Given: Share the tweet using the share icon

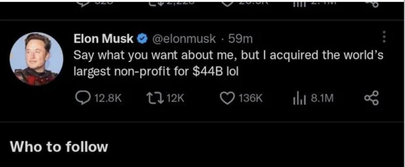Looking at the screenshot, I should [x=372, y=98].
